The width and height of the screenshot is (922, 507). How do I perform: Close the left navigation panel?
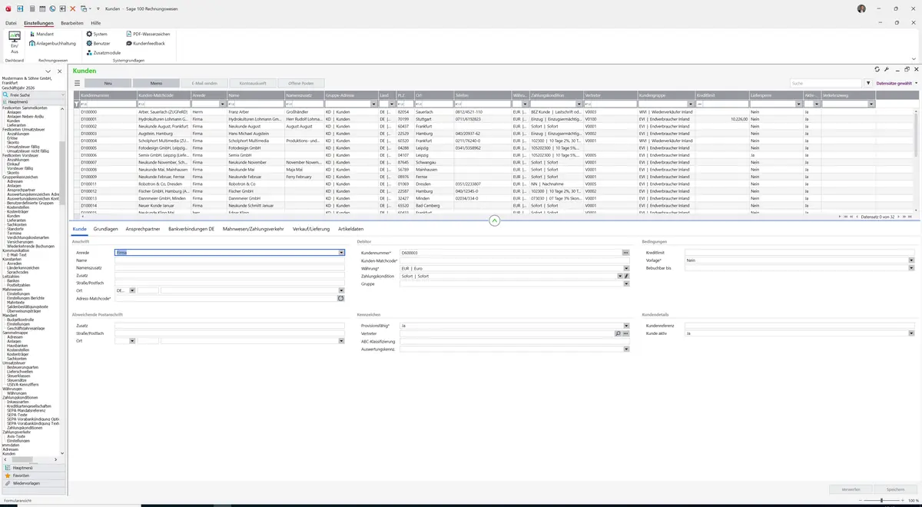(59, 71)
